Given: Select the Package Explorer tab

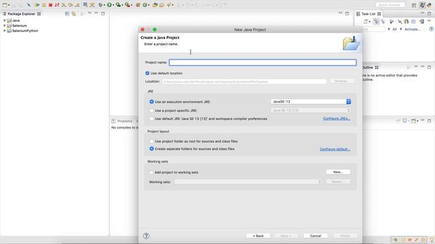Looking at the screenshot, I should click(x=21, y=14).
